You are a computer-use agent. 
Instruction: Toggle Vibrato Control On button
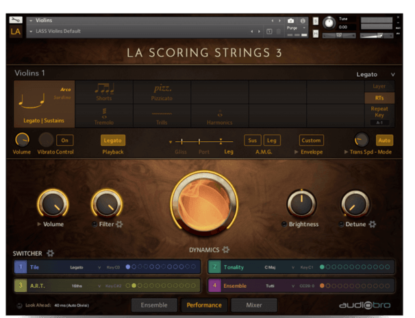(x=65, y=140)
